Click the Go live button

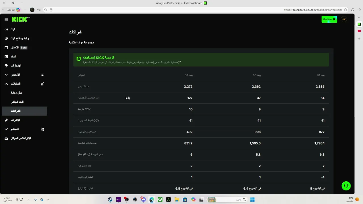tap(329, 19)
